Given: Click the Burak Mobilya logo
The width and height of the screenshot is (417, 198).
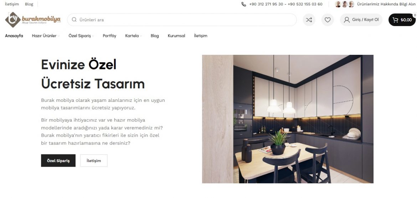Looking at the screenshot, I should click(33, 20).
